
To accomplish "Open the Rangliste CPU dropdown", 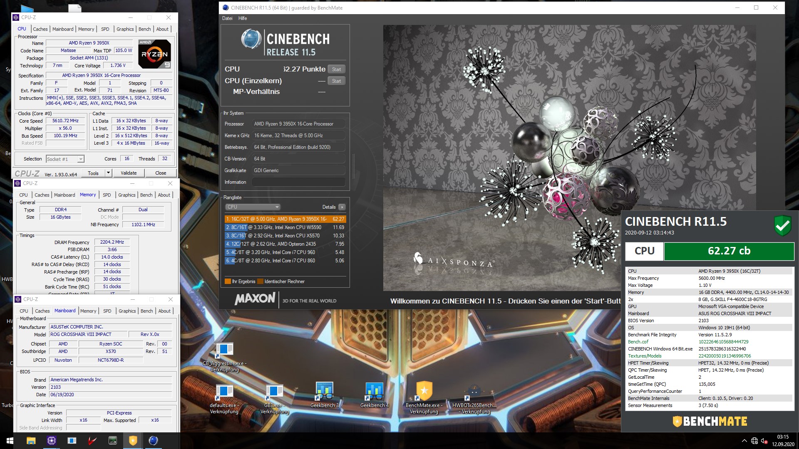I will [253, 207].
